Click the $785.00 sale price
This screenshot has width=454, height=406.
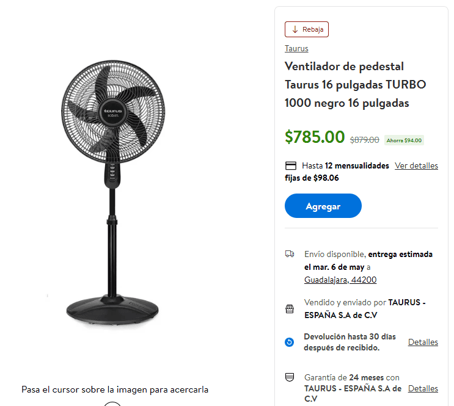[315, 137]
